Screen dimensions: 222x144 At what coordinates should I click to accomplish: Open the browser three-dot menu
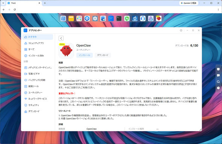218,10
